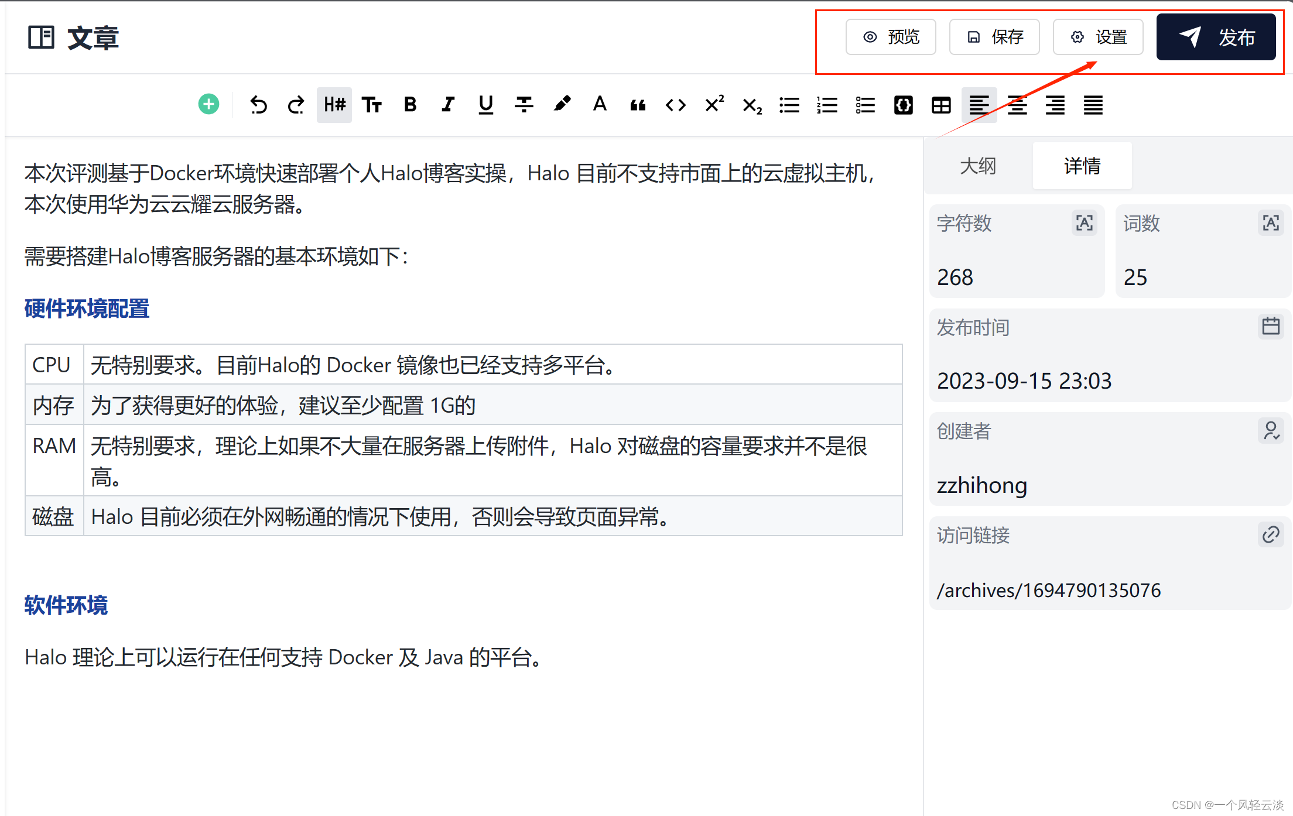Create a bullet list

(789, 105)
